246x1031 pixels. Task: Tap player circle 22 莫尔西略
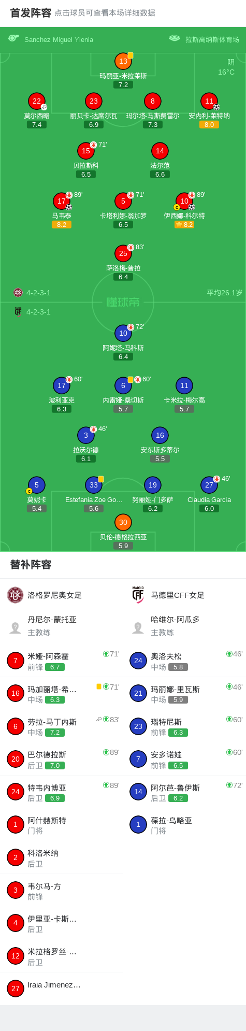37,101
